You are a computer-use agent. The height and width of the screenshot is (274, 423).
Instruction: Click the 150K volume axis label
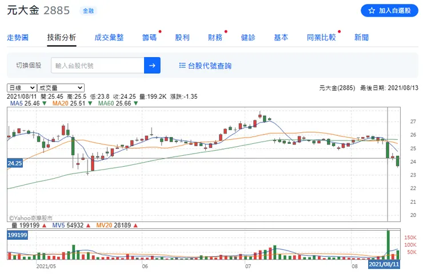(x=410, y=237)
